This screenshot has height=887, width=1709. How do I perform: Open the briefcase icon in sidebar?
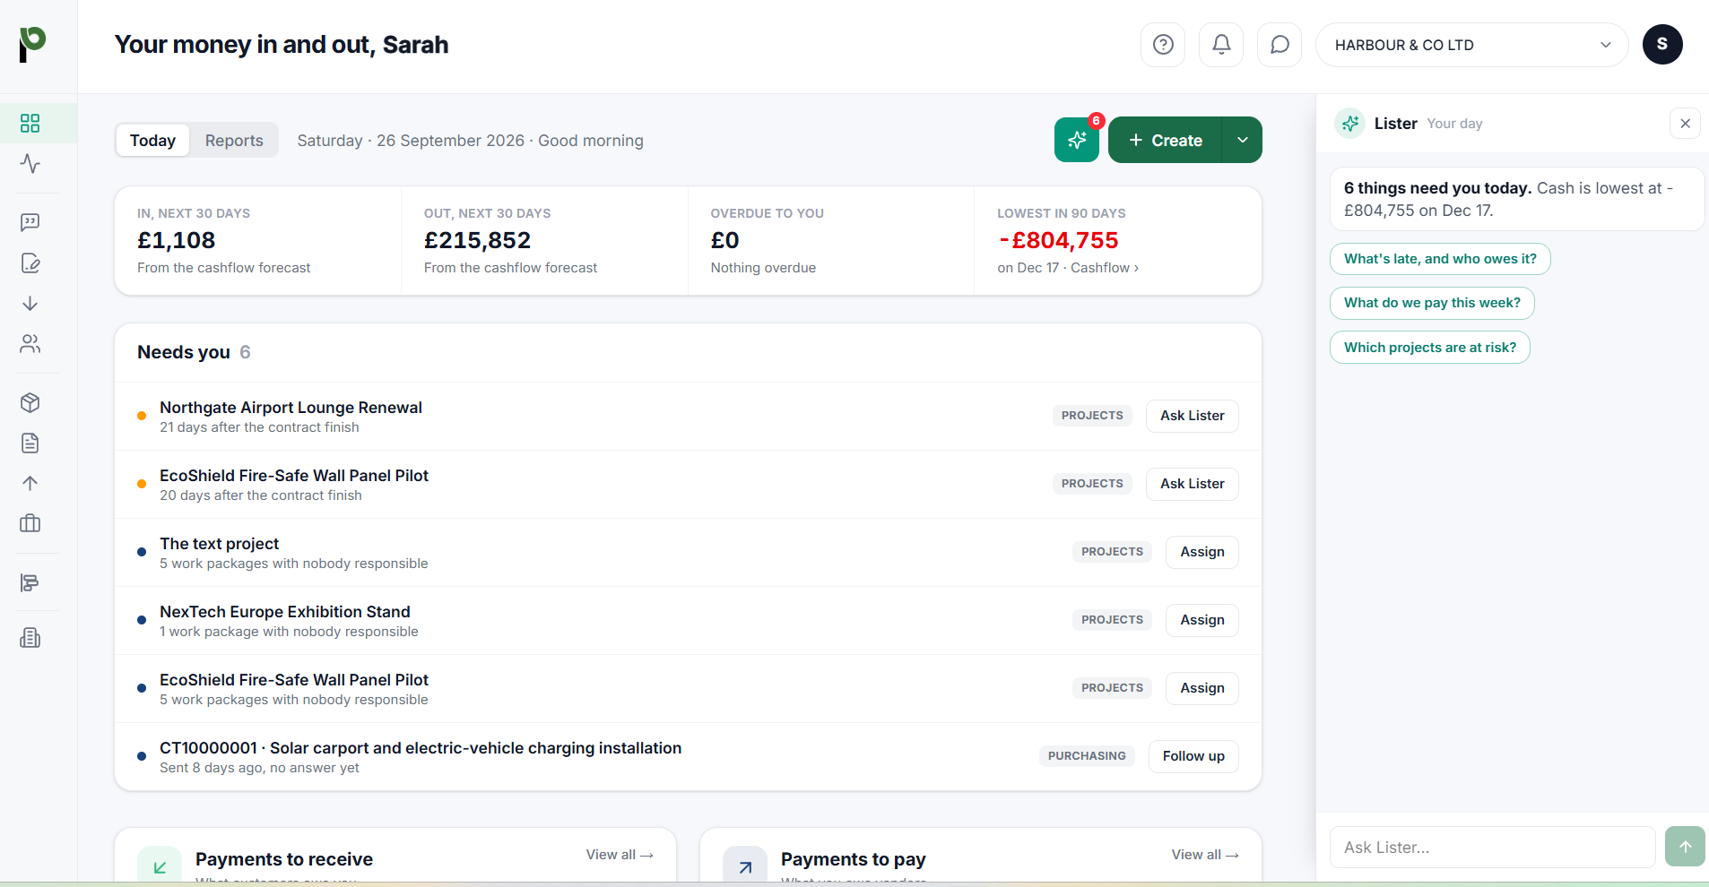click(30, 523)
